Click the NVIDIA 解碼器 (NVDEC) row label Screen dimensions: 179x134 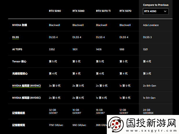coord(26,98)
